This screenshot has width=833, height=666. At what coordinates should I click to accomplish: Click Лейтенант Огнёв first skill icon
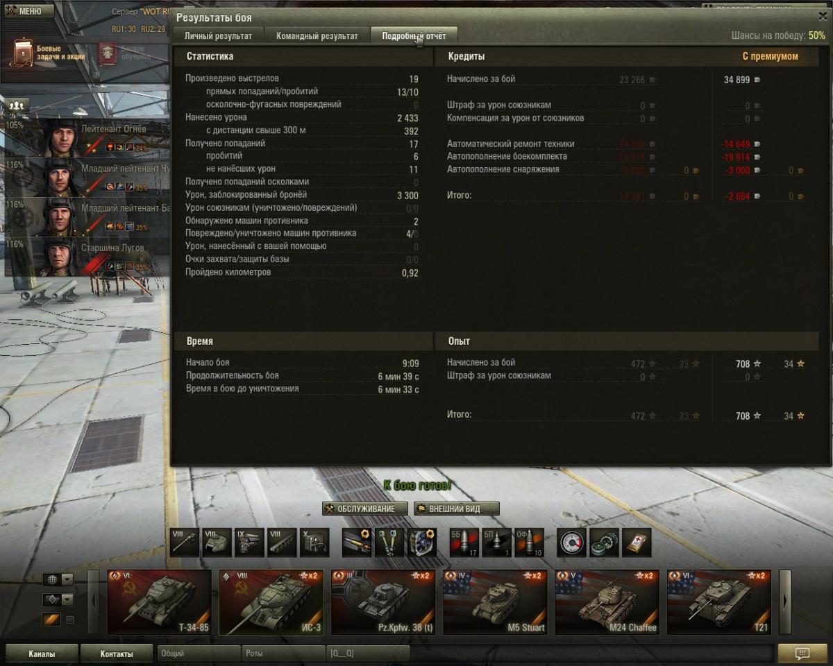click(x=110, y=148)
